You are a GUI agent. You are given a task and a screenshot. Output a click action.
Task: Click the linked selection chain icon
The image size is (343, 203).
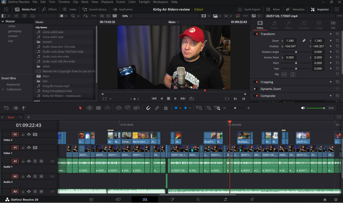[157, 108]
